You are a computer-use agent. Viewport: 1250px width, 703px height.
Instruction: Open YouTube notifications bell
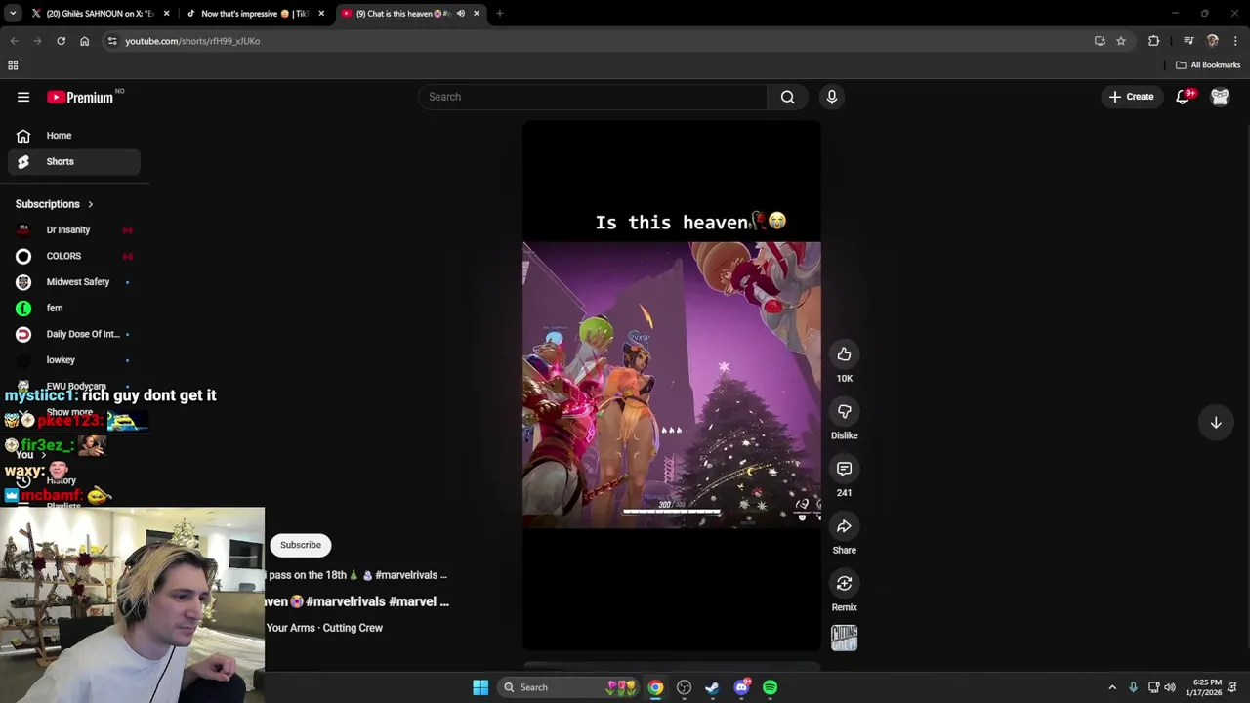tap(1183, 97)
